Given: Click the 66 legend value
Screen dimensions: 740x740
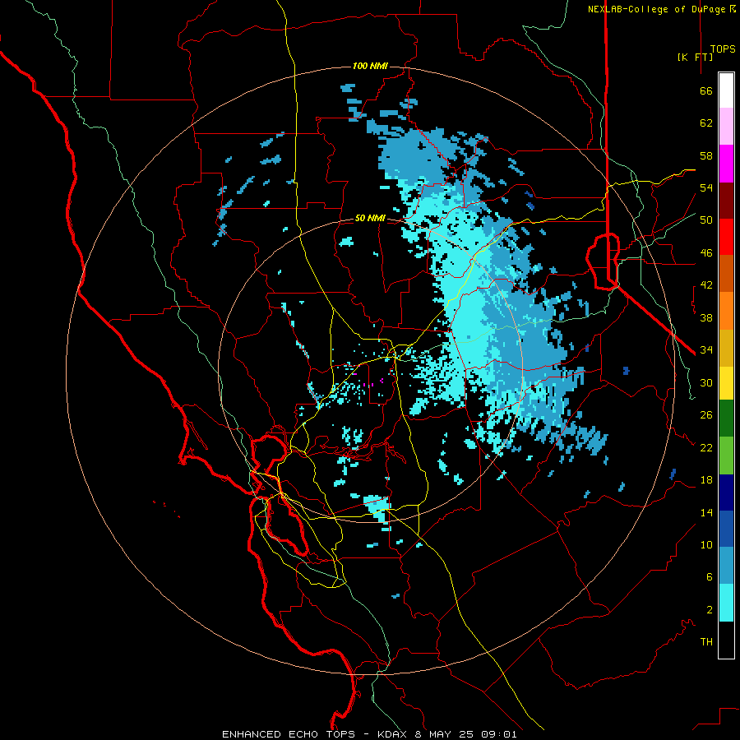Looking at the screenshot, I should click(x=706, y=90).
